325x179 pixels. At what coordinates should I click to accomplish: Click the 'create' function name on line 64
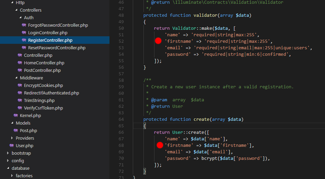point(201,119)
